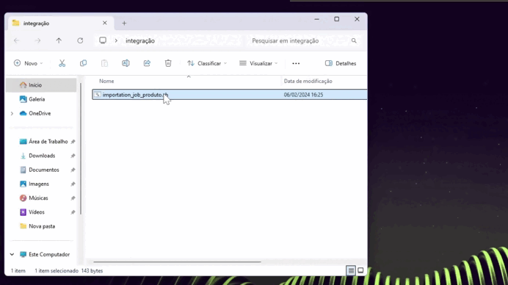Expand the OneDrive tree node
Screen dimensions: 508x285
click(x=12, y=113)
